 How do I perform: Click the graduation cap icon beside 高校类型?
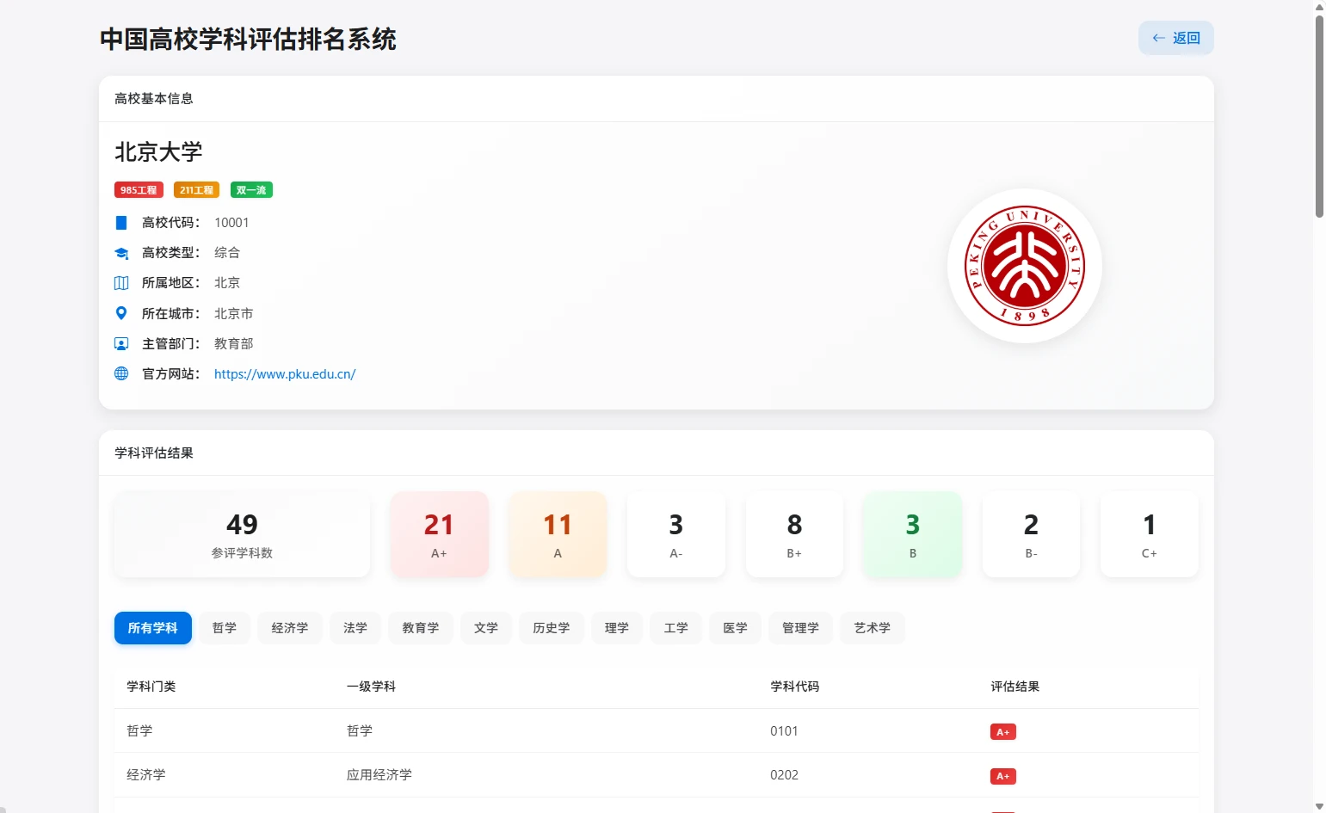pos(121,253)
